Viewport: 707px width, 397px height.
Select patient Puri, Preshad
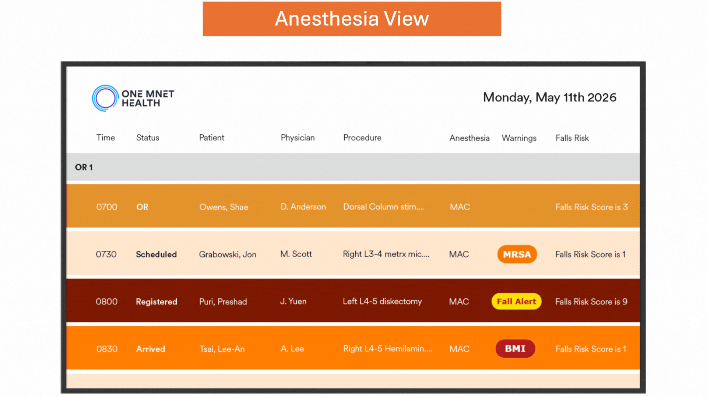click(x=223, y=301)
